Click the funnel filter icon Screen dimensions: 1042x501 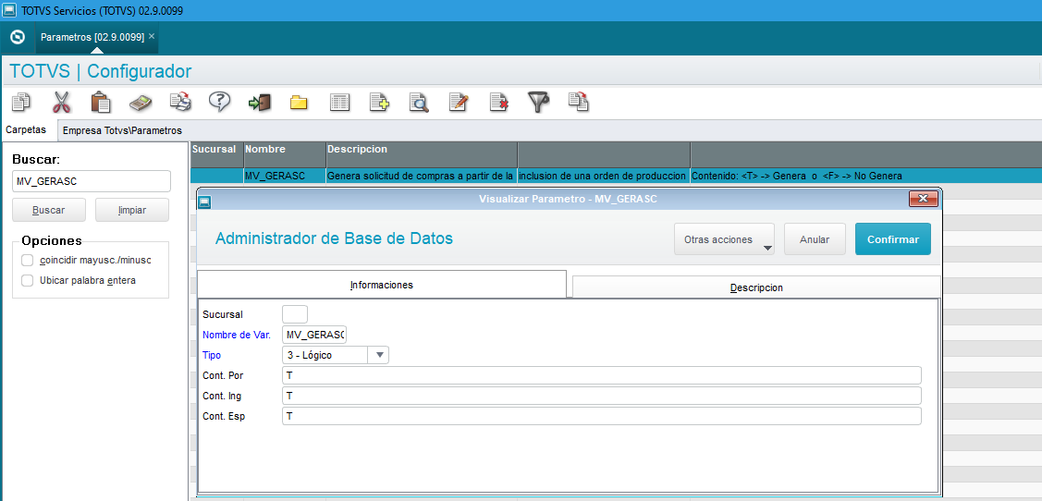pos(538,103)
